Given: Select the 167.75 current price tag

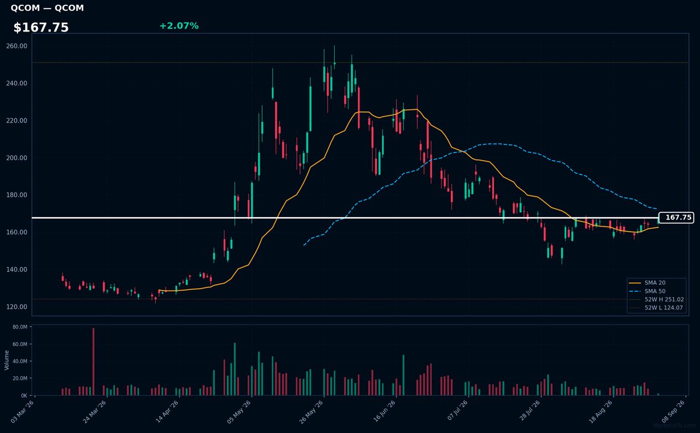Looking at the screenshot, I should 677,218.
